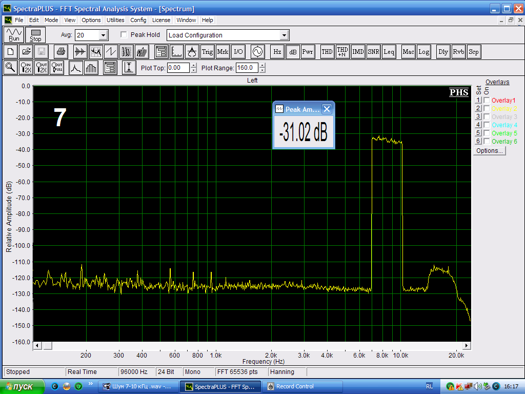525x394 pixels.
Task: Open scaling settings icon
Action: pos(177,52)
